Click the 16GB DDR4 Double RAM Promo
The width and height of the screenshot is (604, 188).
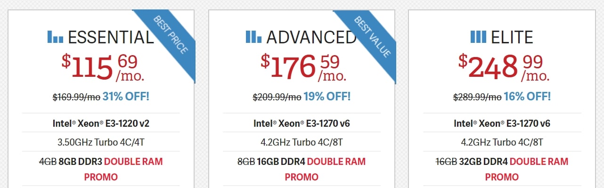click(x=302, y=169)
